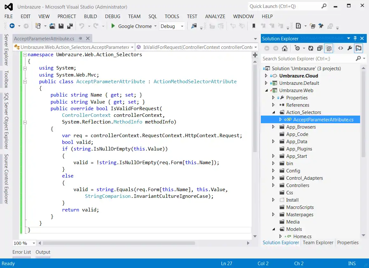
Task: Collapse the Action_Selectors folder
Action: pos(274,112)
